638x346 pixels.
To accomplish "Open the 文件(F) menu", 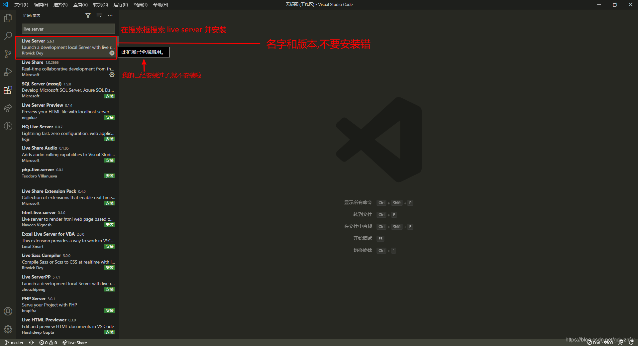I will click(x=21, y=5).
